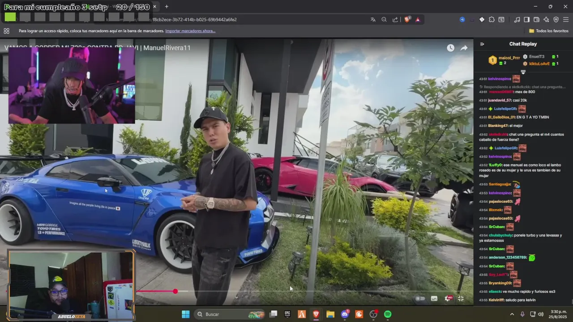This screenshot has width=573, height=322.
Task: Open the Watch later clock icon
Action: coord(450,48)
